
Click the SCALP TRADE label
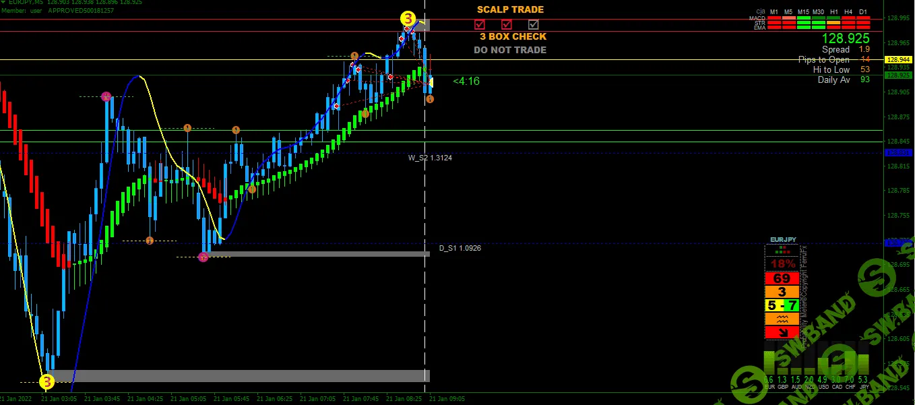coord(510,9)
